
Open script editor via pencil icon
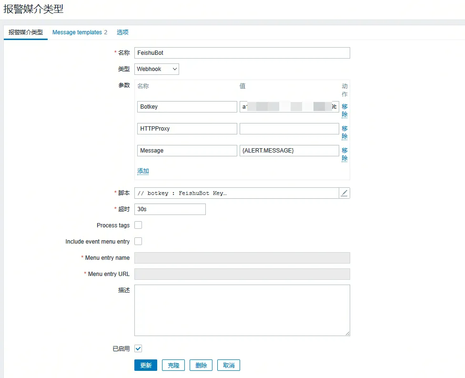[344, 193]
